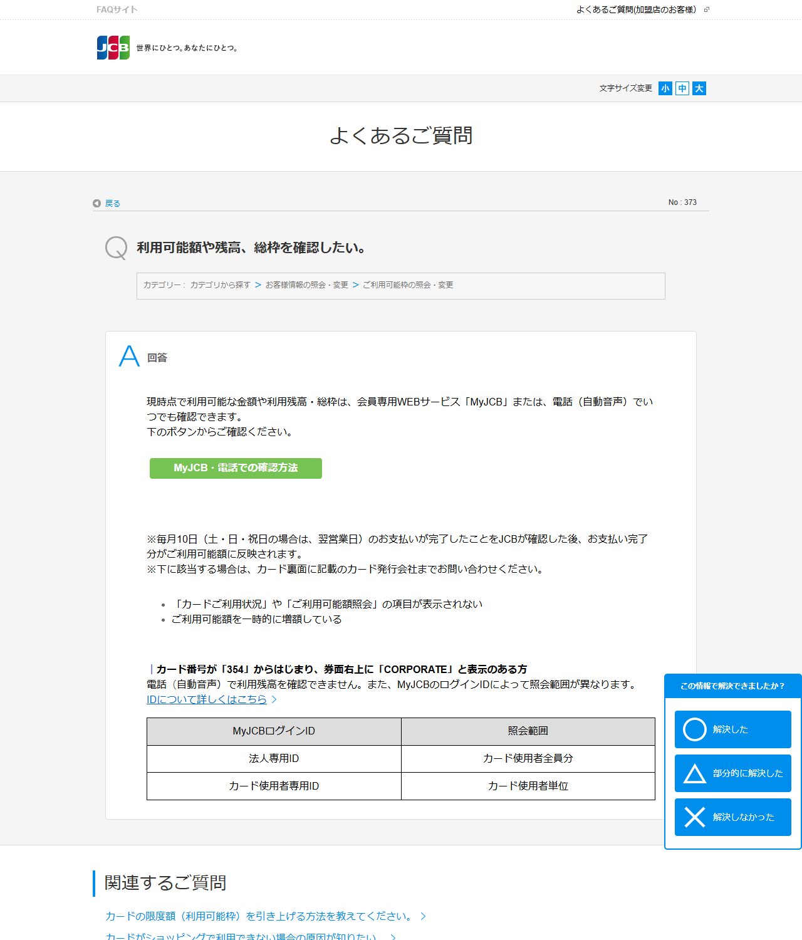Open カテゴリから探す breadcrumb
This screenshot has height=940, width=802.
[x=221, y=285]
